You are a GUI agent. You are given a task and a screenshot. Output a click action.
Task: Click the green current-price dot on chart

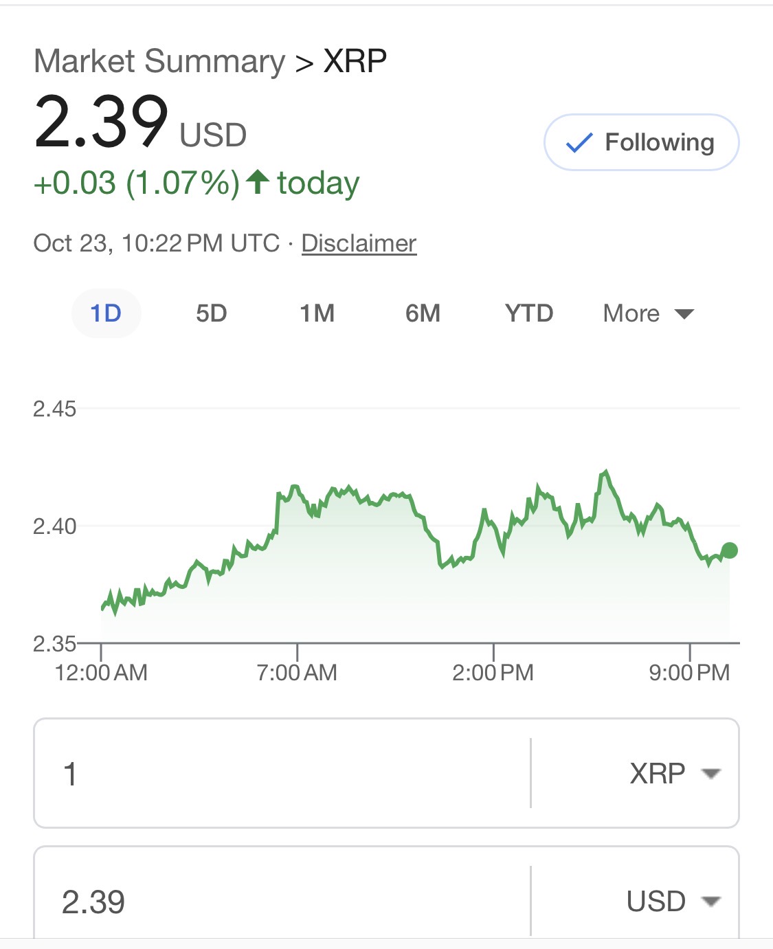(x=729, y=550)
